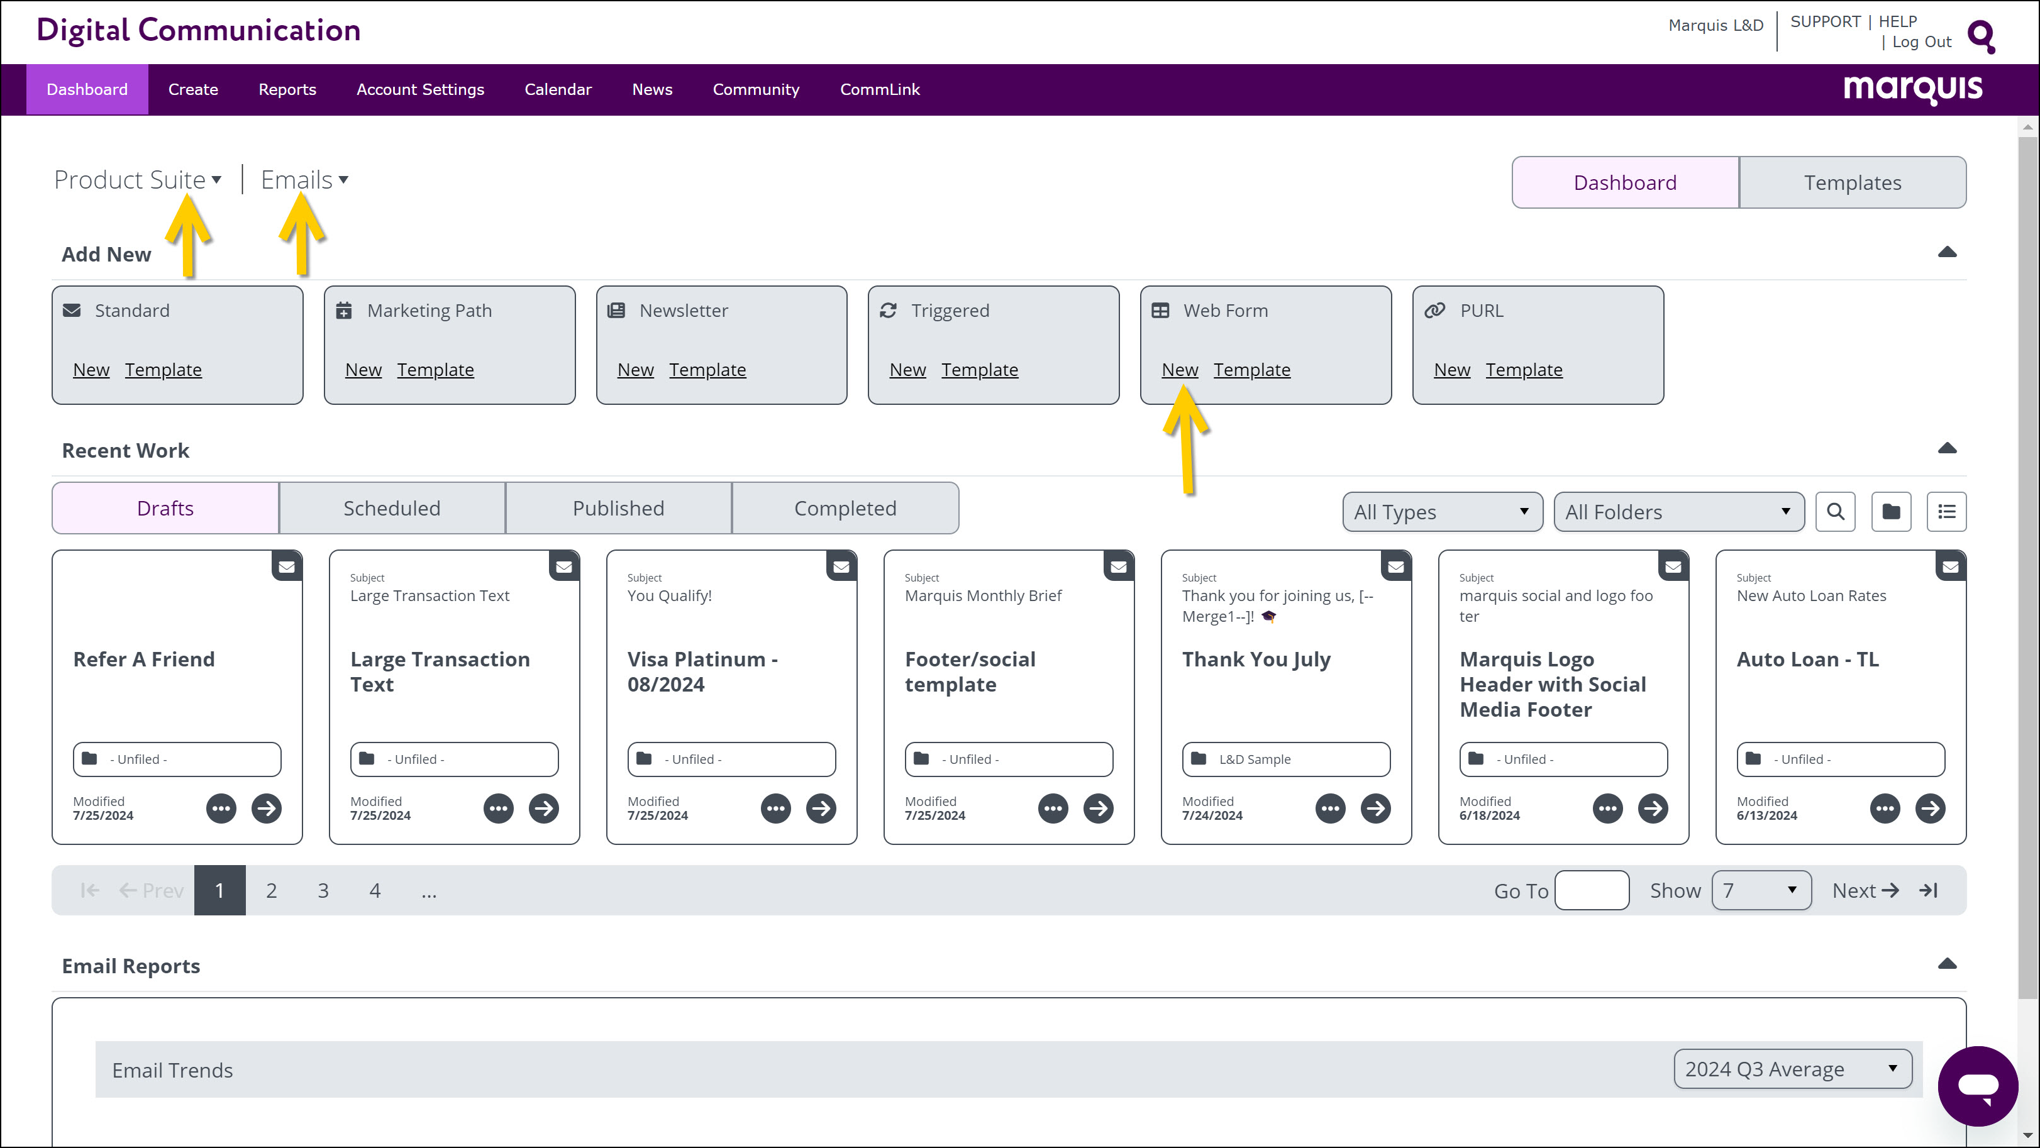Open the Reports menu

pyautogui.click(x=287, y=89)
